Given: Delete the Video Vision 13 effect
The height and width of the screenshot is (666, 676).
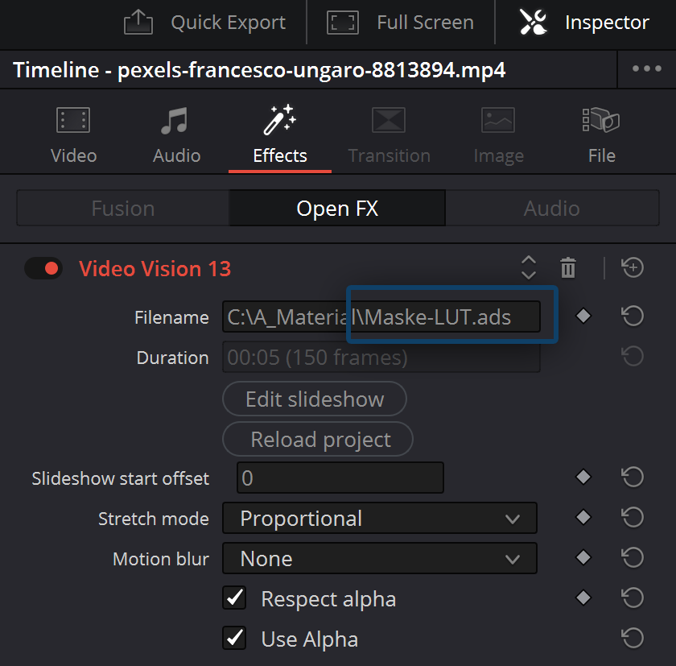Looking at the screenshot, I should [568, 268].
